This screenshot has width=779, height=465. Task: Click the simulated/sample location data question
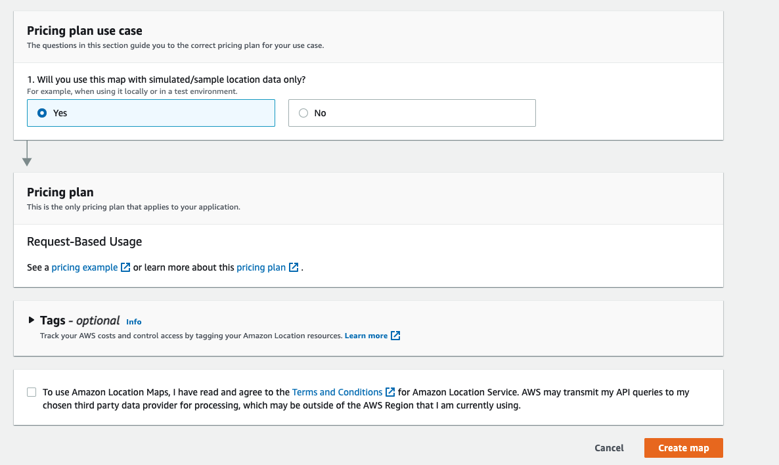coord(166,79)
